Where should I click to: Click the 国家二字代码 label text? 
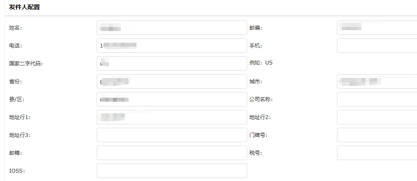(x=26, y=64)
